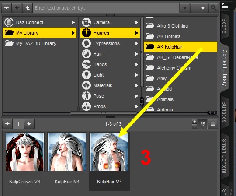The image size is (236, 196).
Task: Open the Hair category
Action: [x=110, y=54]
